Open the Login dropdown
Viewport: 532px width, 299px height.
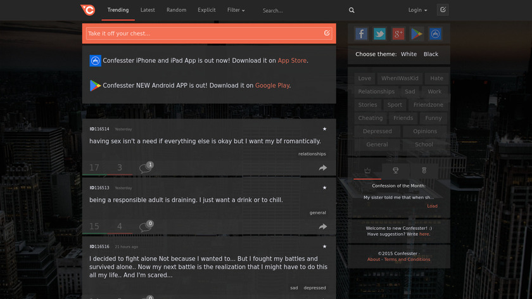tap(417, 10)
